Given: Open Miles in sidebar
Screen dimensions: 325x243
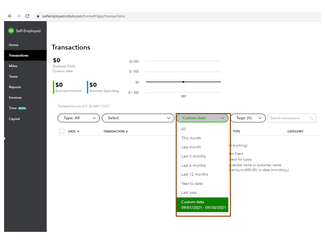Looking at the screenshot, I should [25, 66].
